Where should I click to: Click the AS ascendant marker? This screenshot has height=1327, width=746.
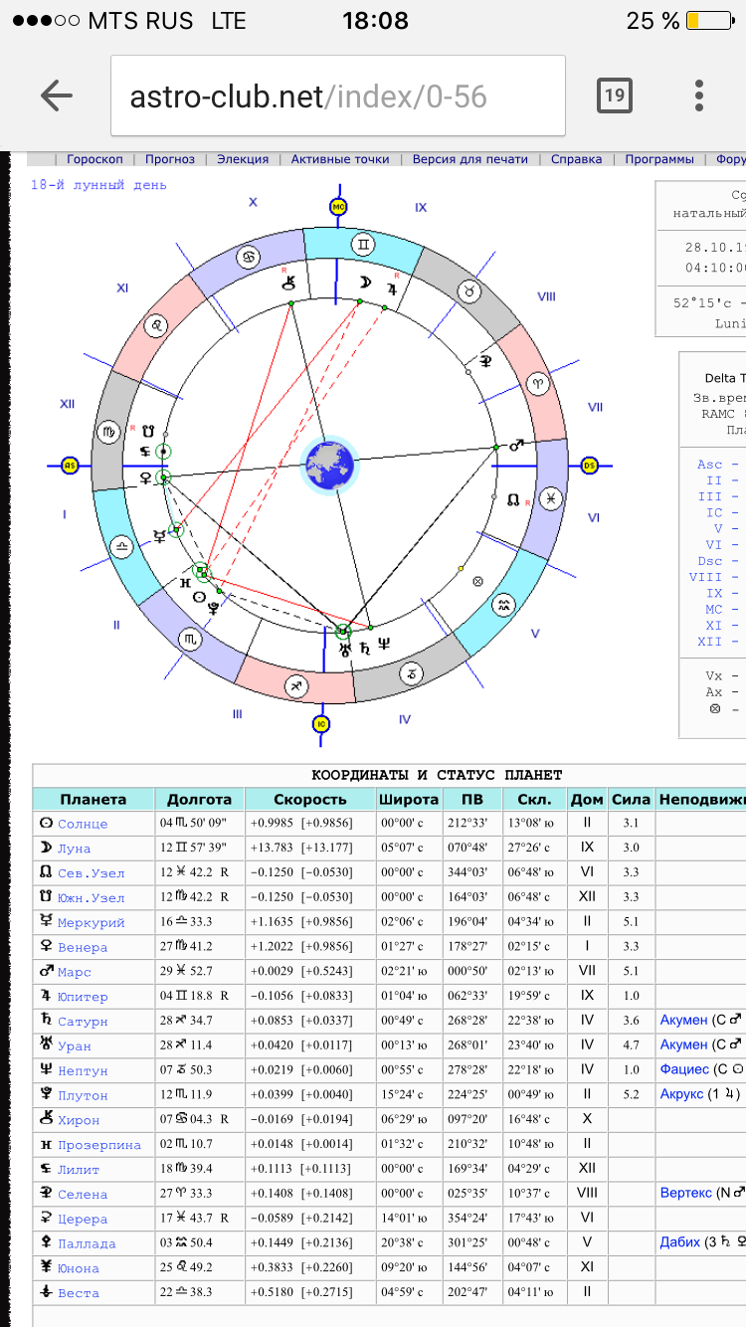coord(69,465)
